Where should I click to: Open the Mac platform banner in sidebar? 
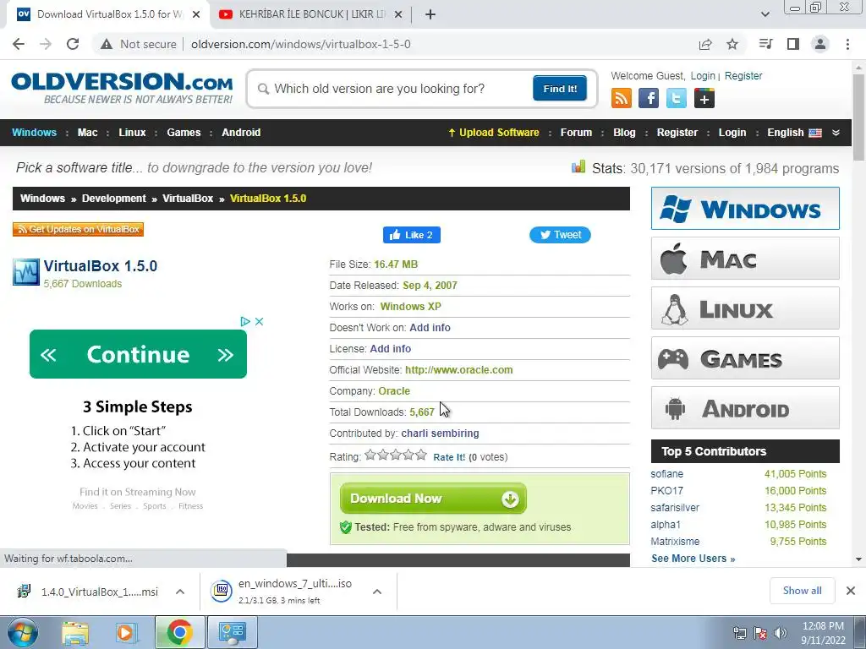[745, 259]
